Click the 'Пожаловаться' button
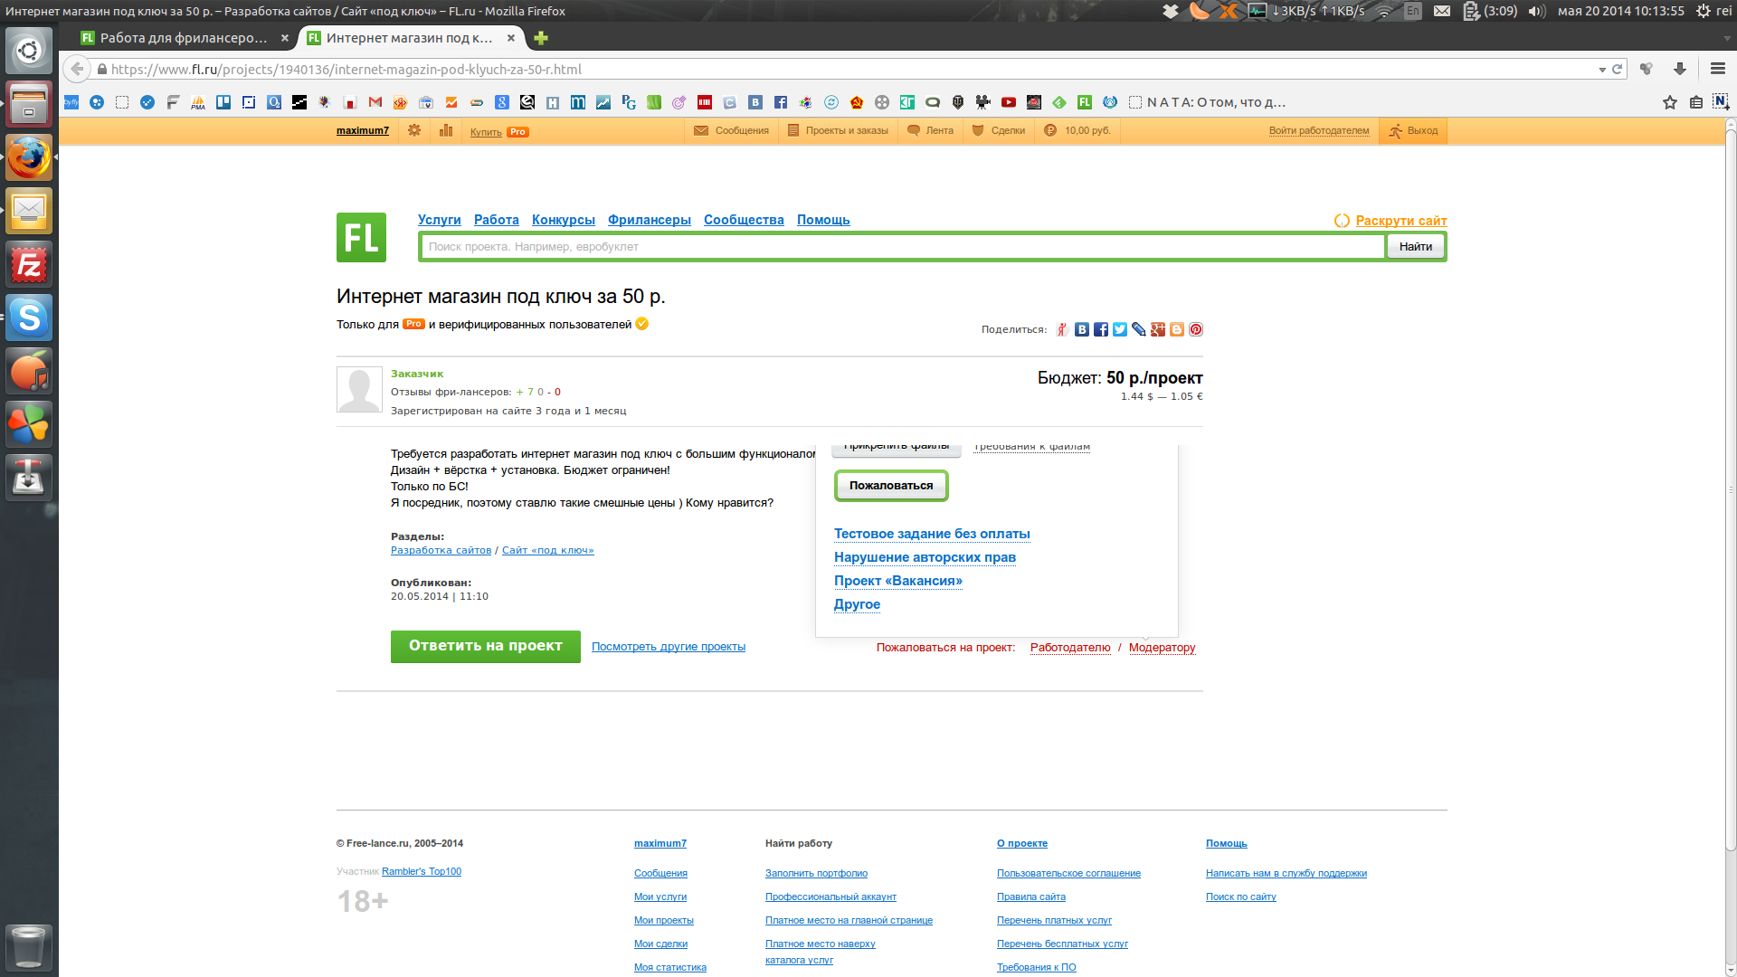The height and width of the screenshot is (977, 1737). coord(890,486)
